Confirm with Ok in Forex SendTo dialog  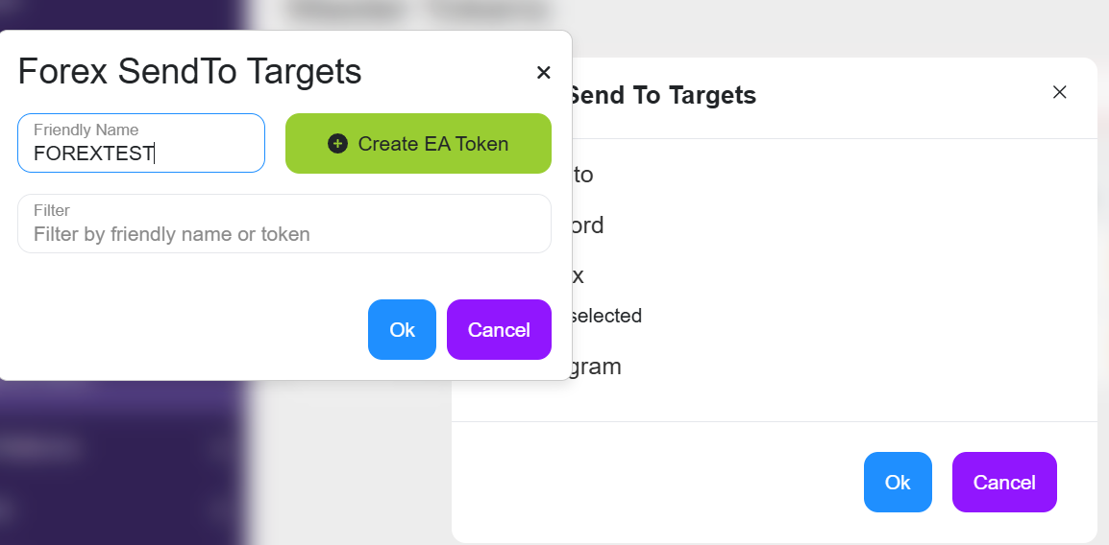(x=402, y=330)
